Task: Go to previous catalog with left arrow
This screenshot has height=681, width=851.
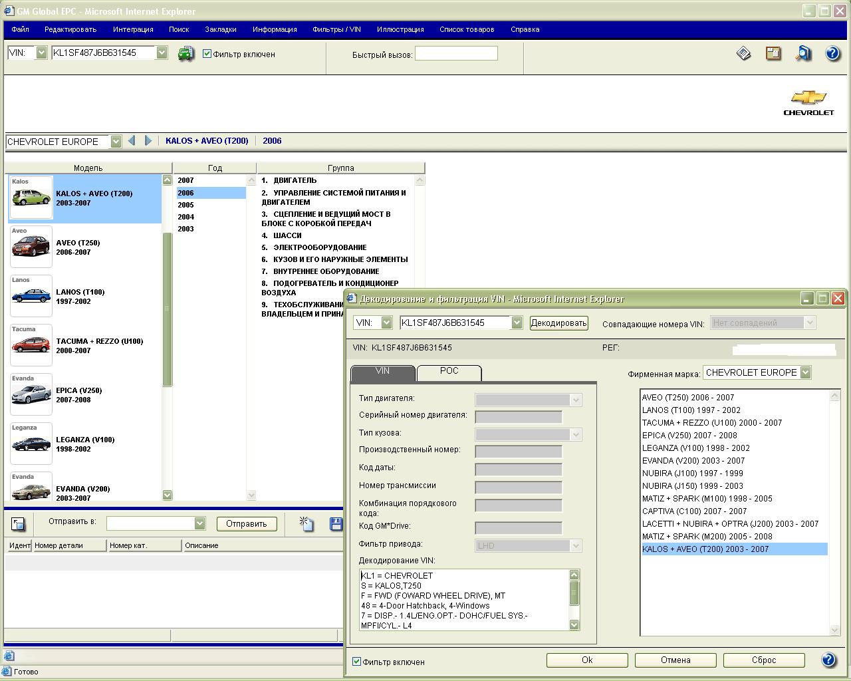Action: 132,140
